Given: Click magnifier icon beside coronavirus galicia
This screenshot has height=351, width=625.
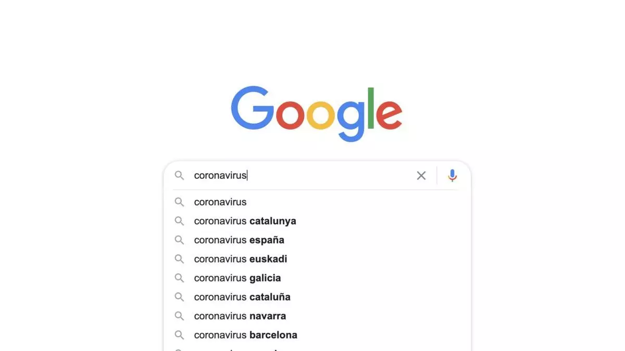Looking at the screenshot, I should coord(179,278).
